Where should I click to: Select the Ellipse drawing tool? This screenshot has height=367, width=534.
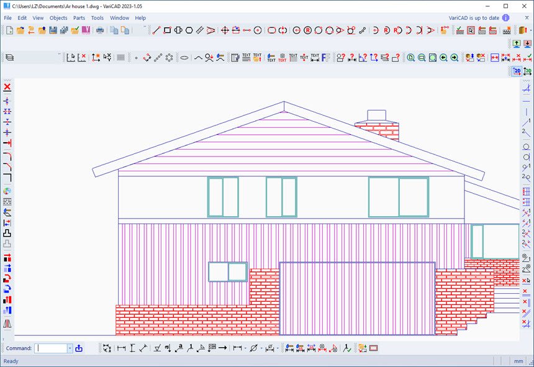[x=184, y=58]
